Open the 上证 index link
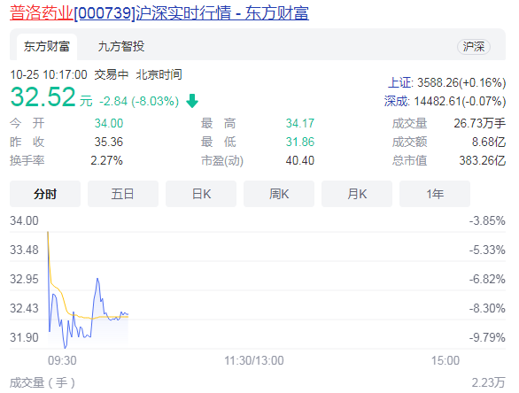The height and width of the screenshot is (393, 519). [x=399, y=82]
